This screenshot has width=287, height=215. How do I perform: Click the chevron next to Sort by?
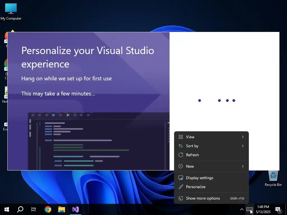[243, 146]
